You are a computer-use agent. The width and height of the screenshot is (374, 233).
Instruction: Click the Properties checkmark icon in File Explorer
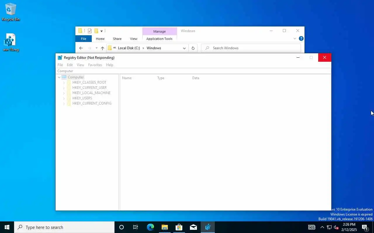coord(90,31)
